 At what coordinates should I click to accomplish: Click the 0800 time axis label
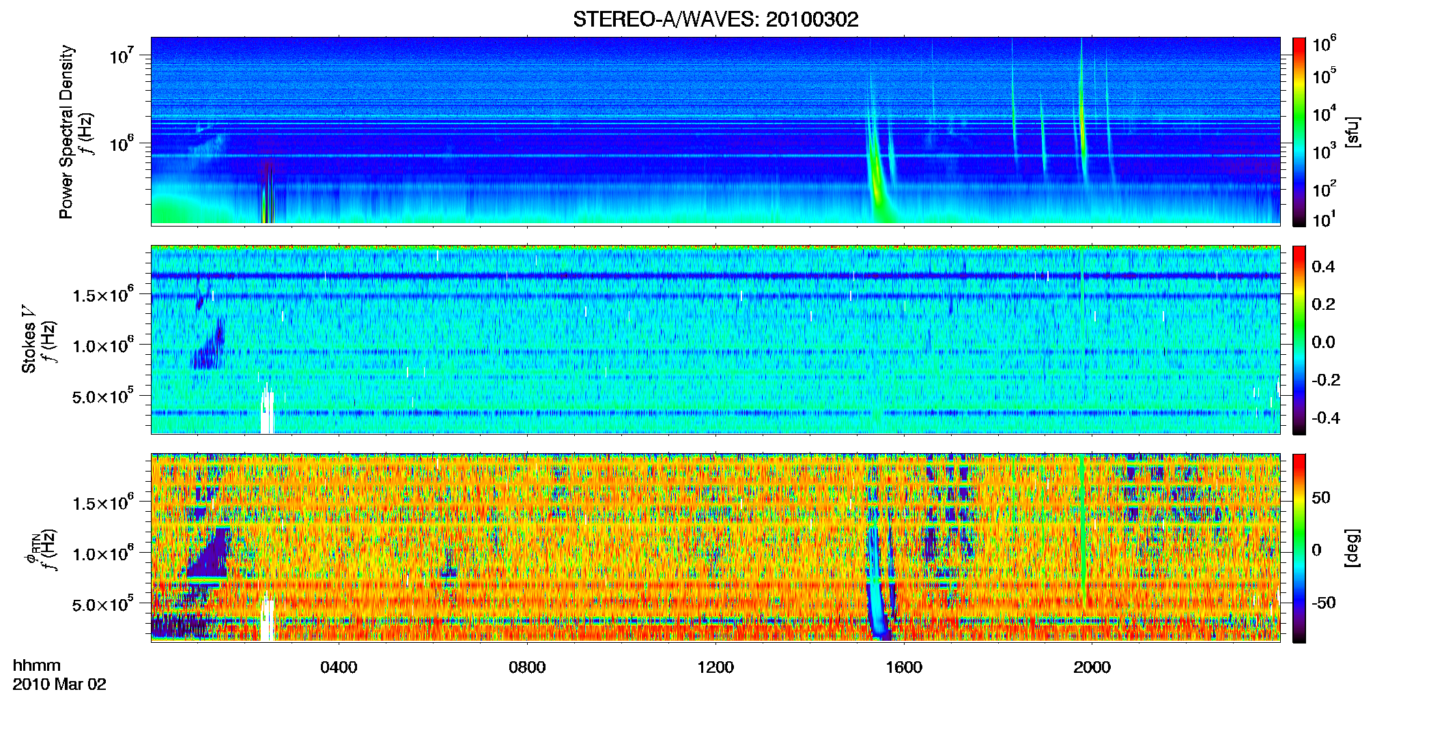(527, 667)
